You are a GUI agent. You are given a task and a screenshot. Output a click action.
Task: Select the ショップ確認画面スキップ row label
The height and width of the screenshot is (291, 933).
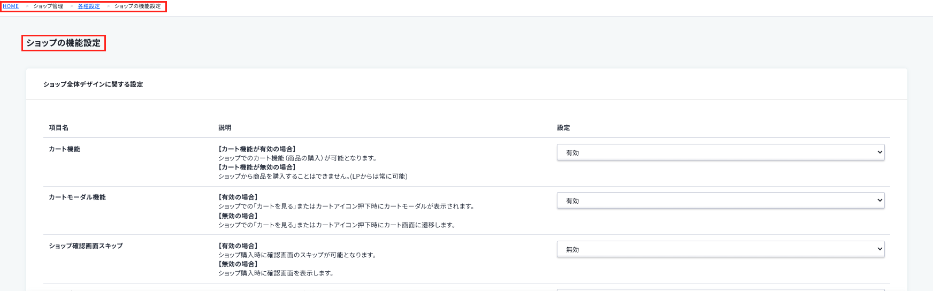[x=86, y=246]
